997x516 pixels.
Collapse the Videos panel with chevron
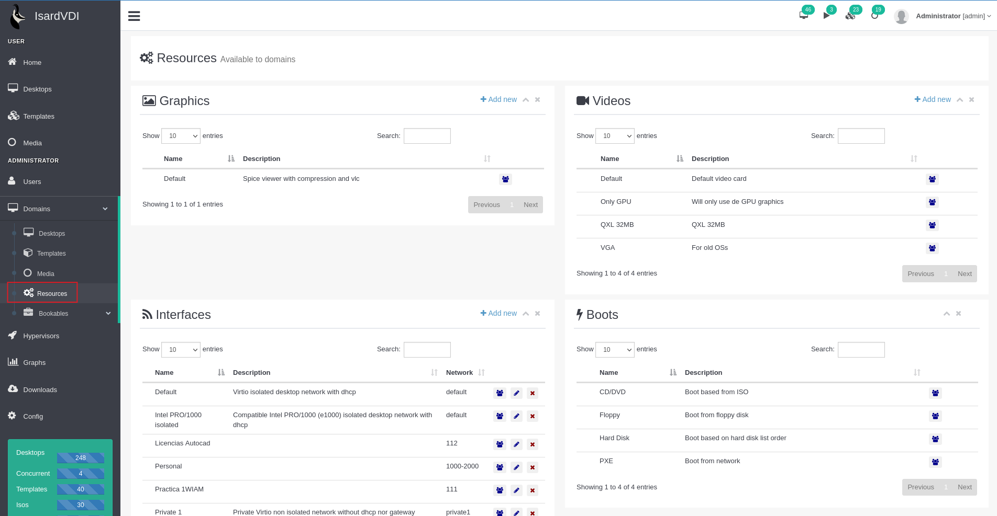click(x=960, y=100)
